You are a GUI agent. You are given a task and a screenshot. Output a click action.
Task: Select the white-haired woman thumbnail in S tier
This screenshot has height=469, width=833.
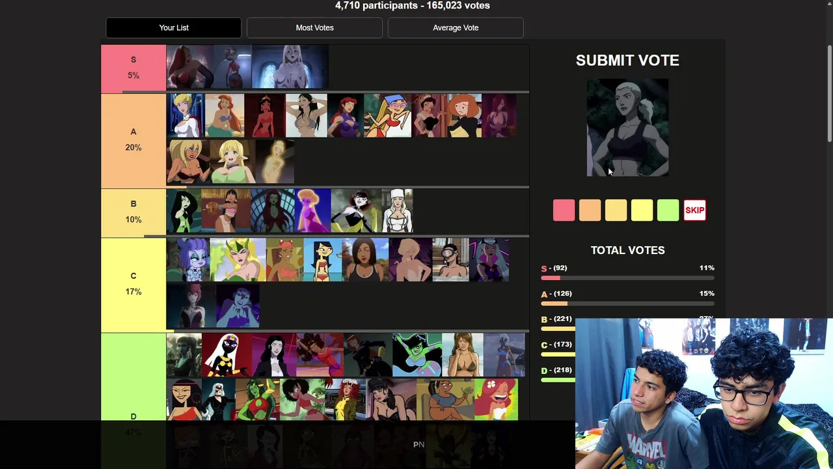[x=290, y=67]
